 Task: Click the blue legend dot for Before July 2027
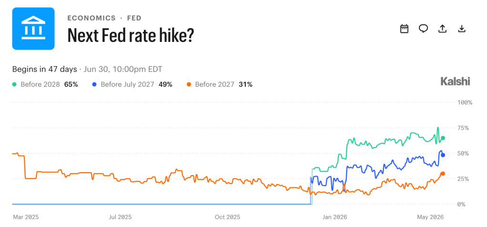94,84
